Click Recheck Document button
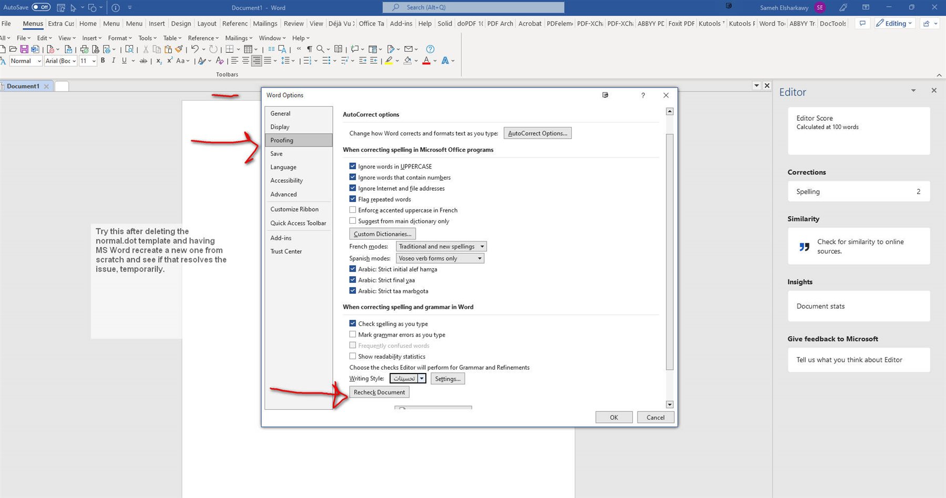946x498 pixels. 379,392
